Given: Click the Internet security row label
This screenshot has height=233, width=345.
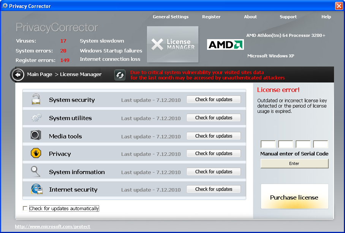Looking at the screenshot, I should 73,190.
